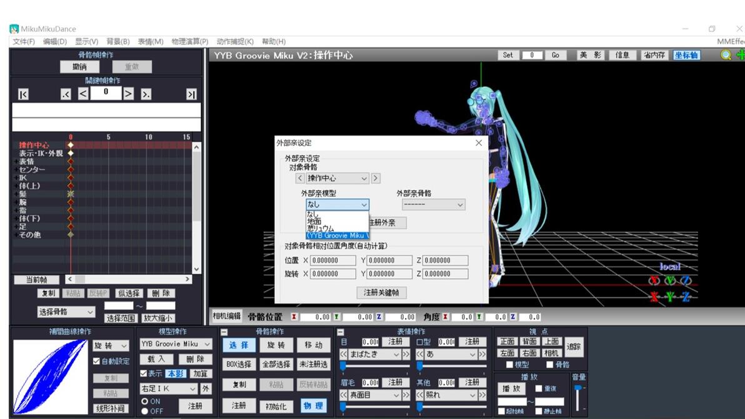The width and height of the screenshot is (745, 419).
Task: Click the 目 eye morph slider handle
Action: [342, 366]
